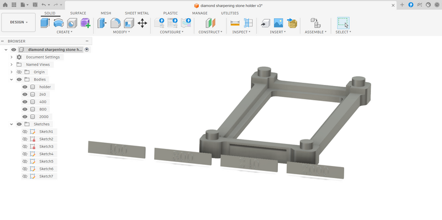
Task: Select Sketch4 in the browser
Action: (x=46, y=154)
